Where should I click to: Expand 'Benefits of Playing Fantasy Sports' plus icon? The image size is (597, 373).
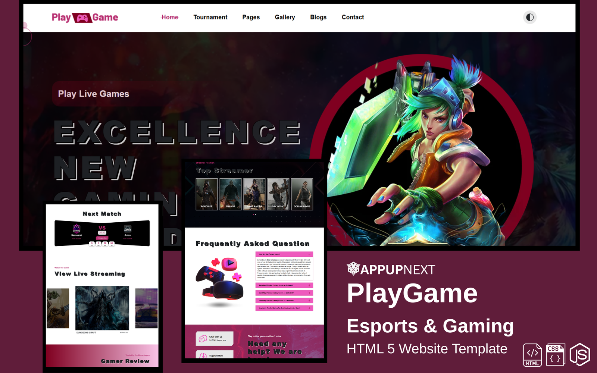tap(309, 285)
